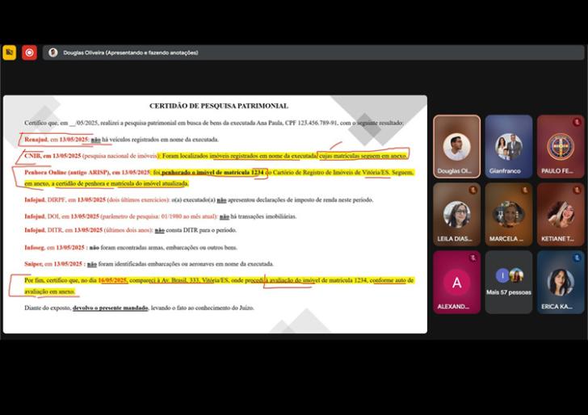Select the KETIANE T... participant tile
The width and height of the screenshot is (588, 415).
(561, 214)
